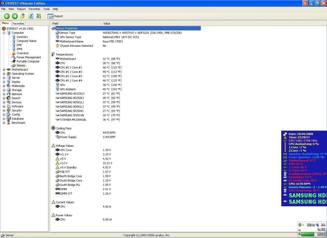
Task: Click the Cooling Fans section icon
Action: [x=53, y=128]
